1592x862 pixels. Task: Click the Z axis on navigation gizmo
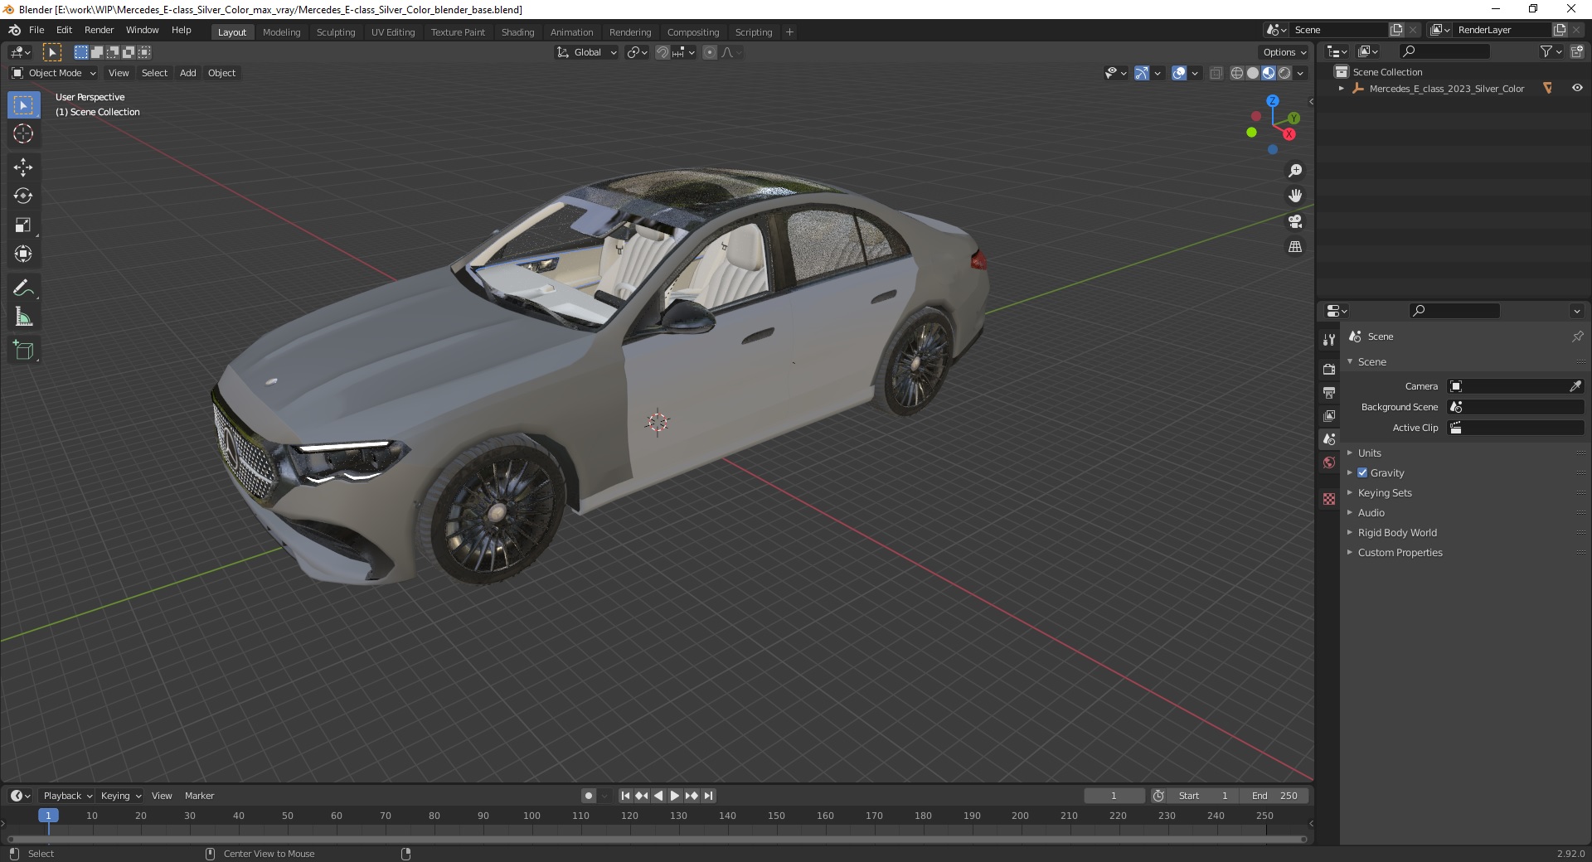1272,101
